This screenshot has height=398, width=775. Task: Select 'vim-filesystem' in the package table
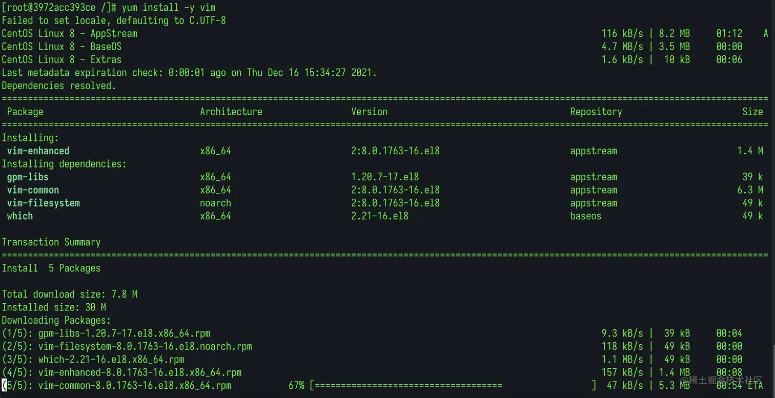44,203
